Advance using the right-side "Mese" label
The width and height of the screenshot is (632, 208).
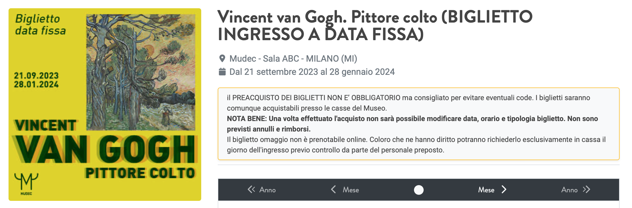[x=486, y=190]
